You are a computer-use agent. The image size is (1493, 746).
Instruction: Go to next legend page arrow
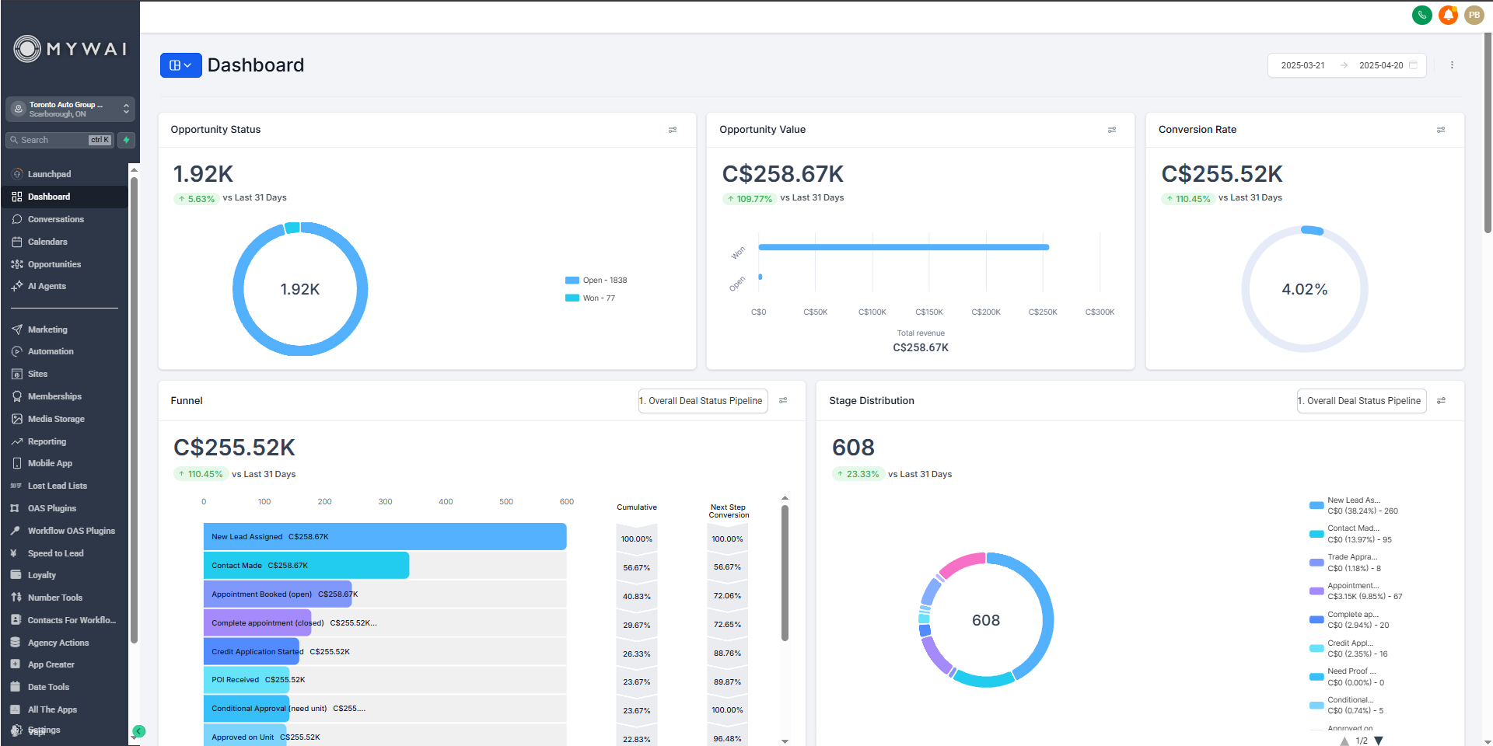click(1379, 741)
